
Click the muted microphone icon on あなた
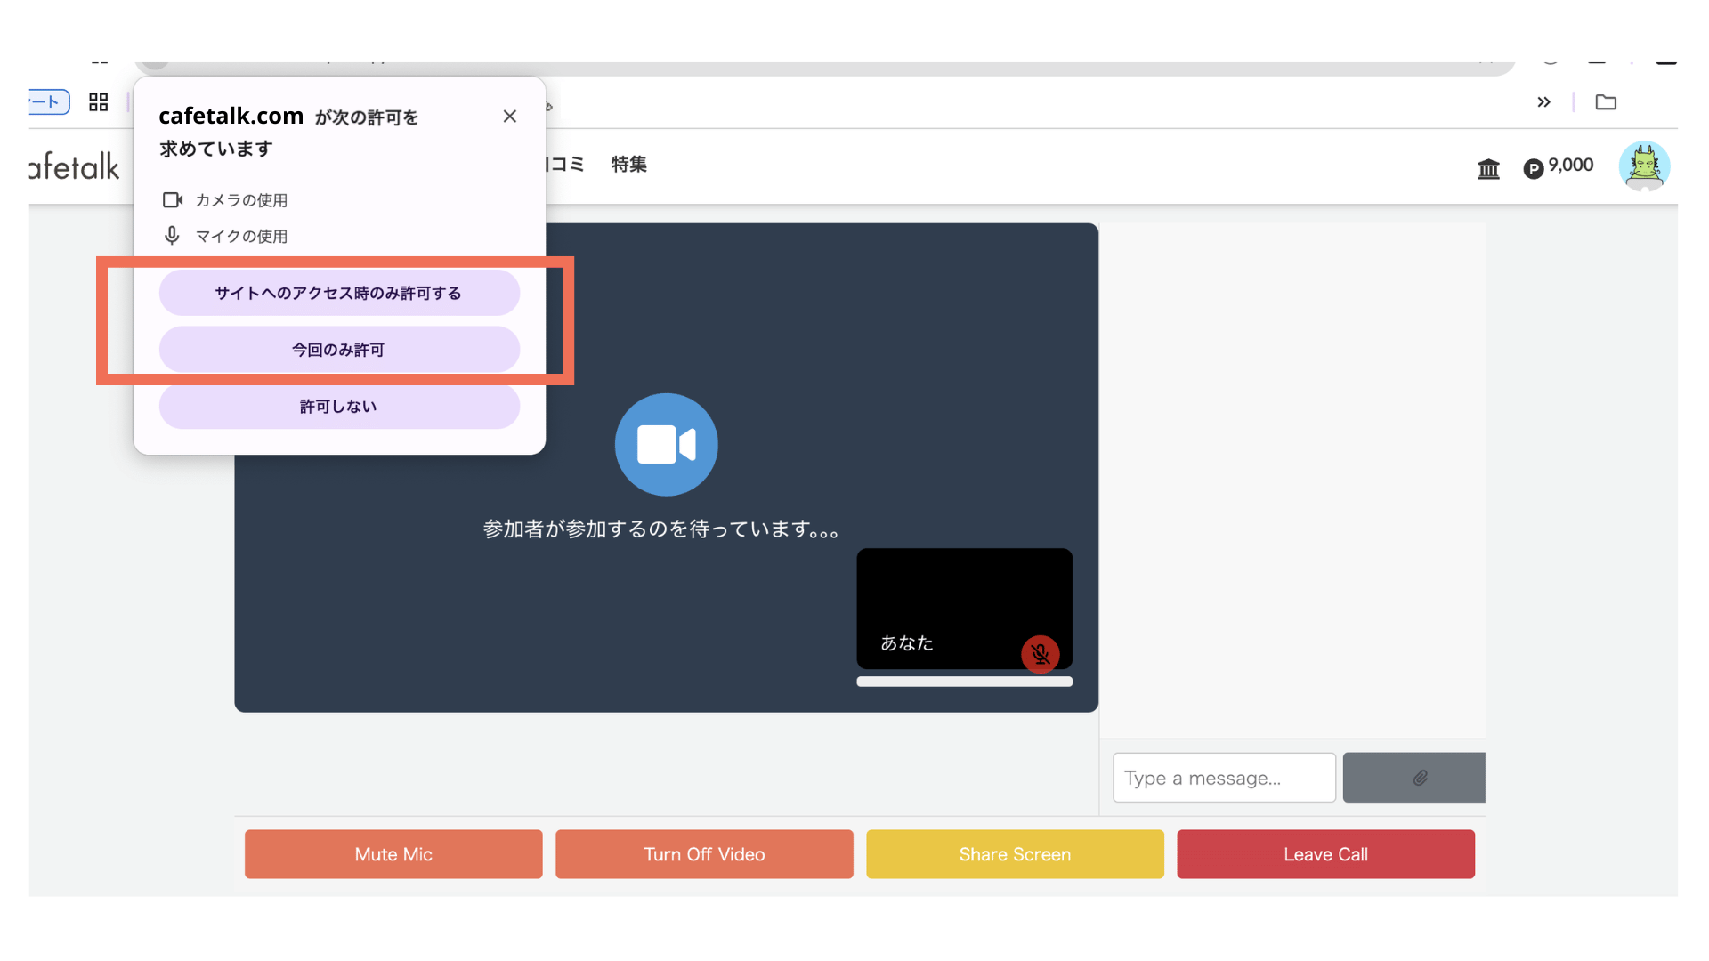(x=1040, y=654)
